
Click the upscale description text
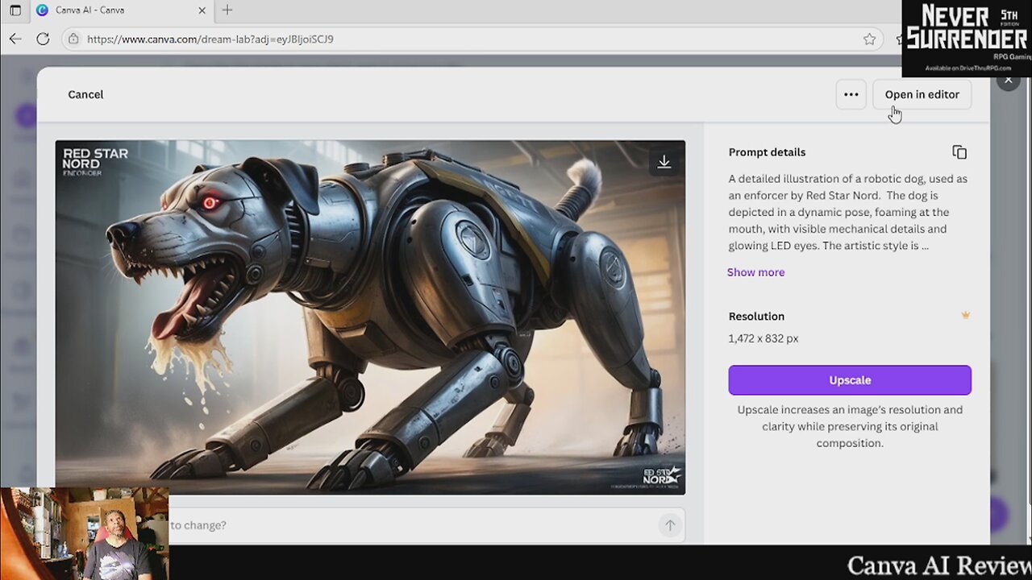(850, 426)
